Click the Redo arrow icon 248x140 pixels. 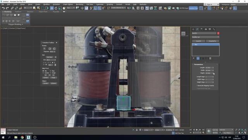click(x=7, y=8)
